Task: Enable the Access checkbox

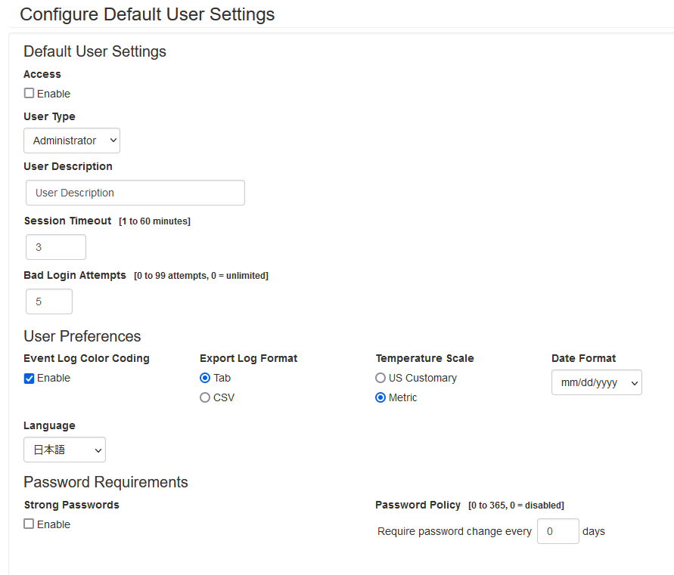Action: click(x=29, y=93)
